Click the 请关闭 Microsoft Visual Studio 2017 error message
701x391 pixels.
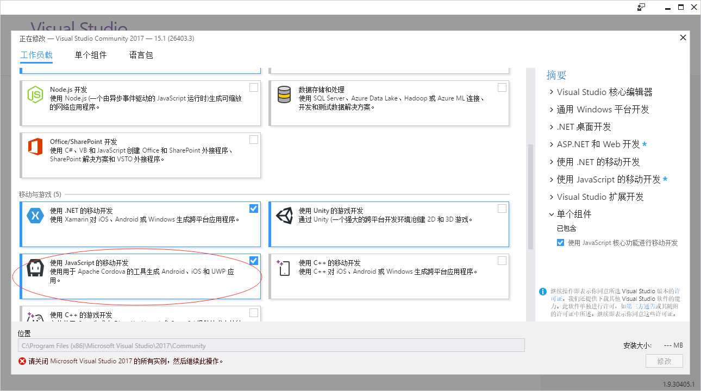pyautogui.click(x=126, y=361)
